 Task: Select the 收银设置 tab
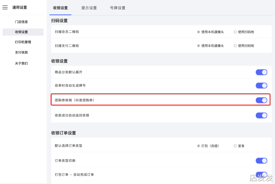(60, 8)
